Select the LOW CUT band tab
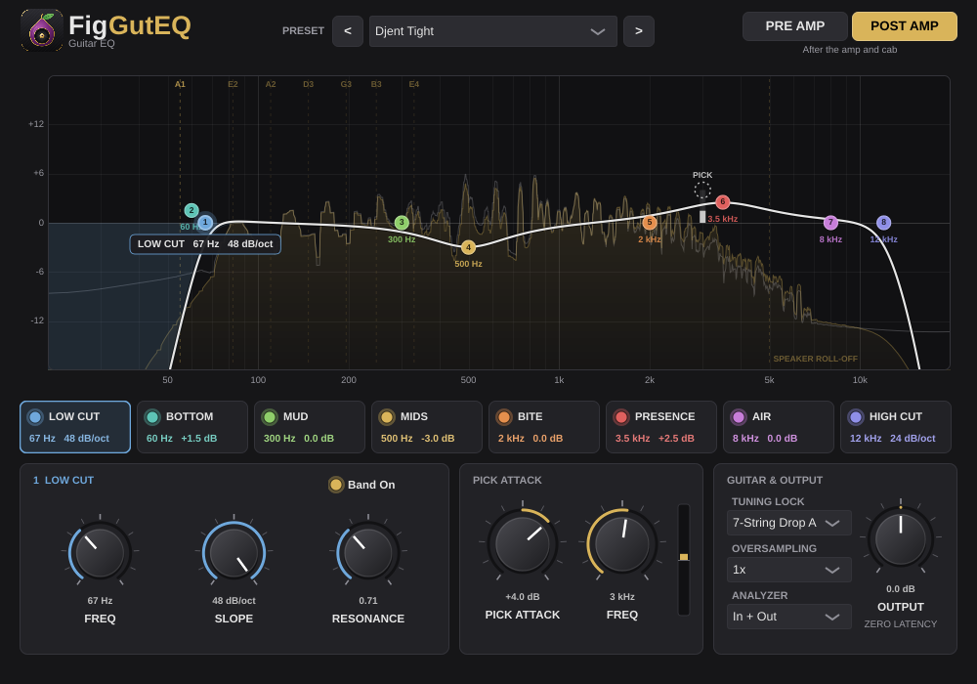The height and width of the screenshot is (684, 977). pos(75,427)
